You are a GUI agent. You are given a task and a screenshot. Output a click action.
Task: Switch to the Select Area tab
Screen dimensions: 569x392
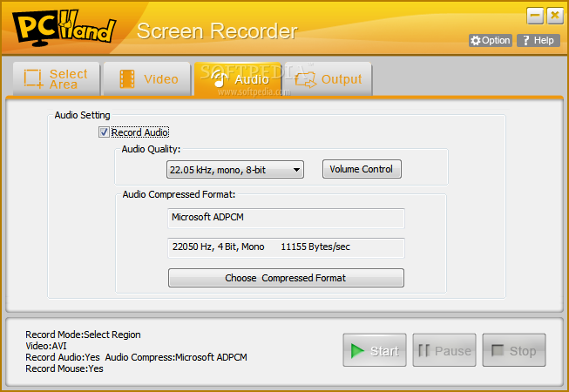[57, 78]
